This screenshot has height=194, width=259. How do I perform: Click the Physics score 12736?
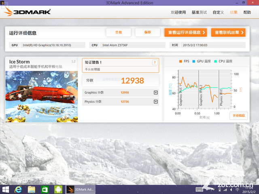click(x=125, y=101)
